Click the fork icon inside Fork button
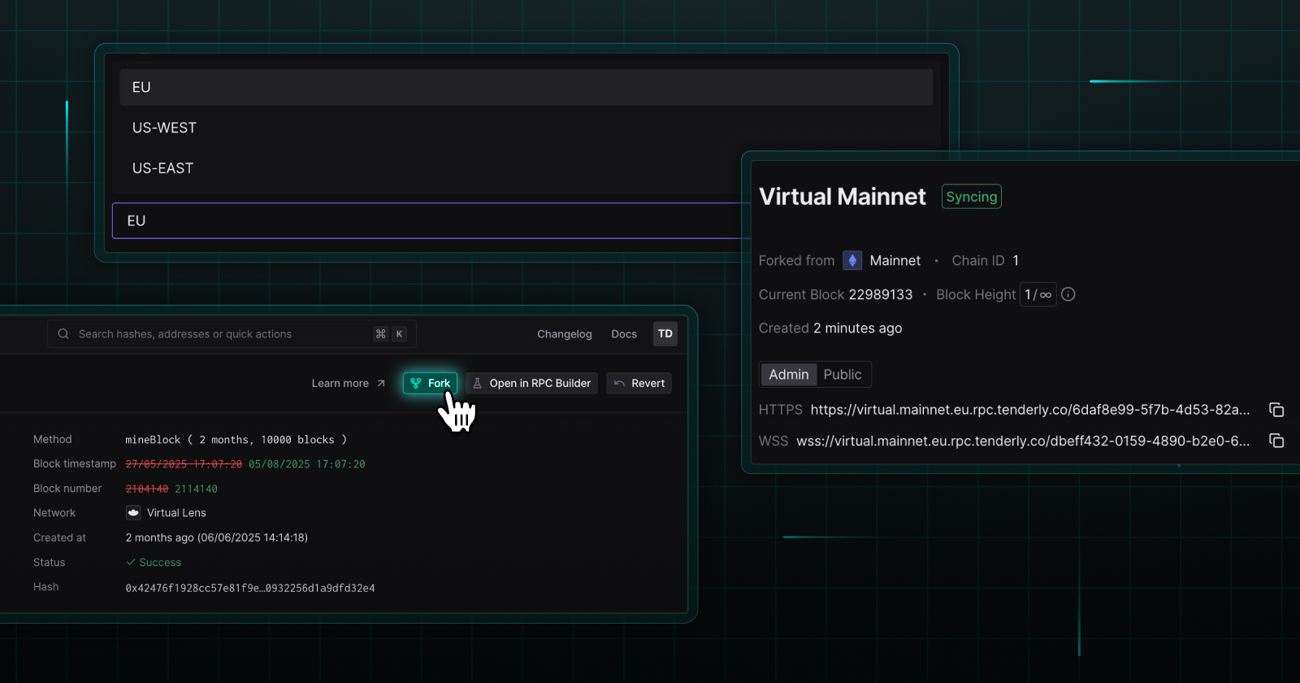The width and height of the screenshot is (1300, 683). point(416,383)
